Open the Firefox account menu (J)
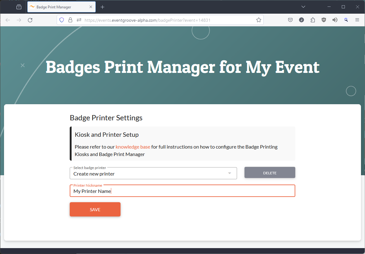This screenshot has height=254, width=365. (301, 20)
